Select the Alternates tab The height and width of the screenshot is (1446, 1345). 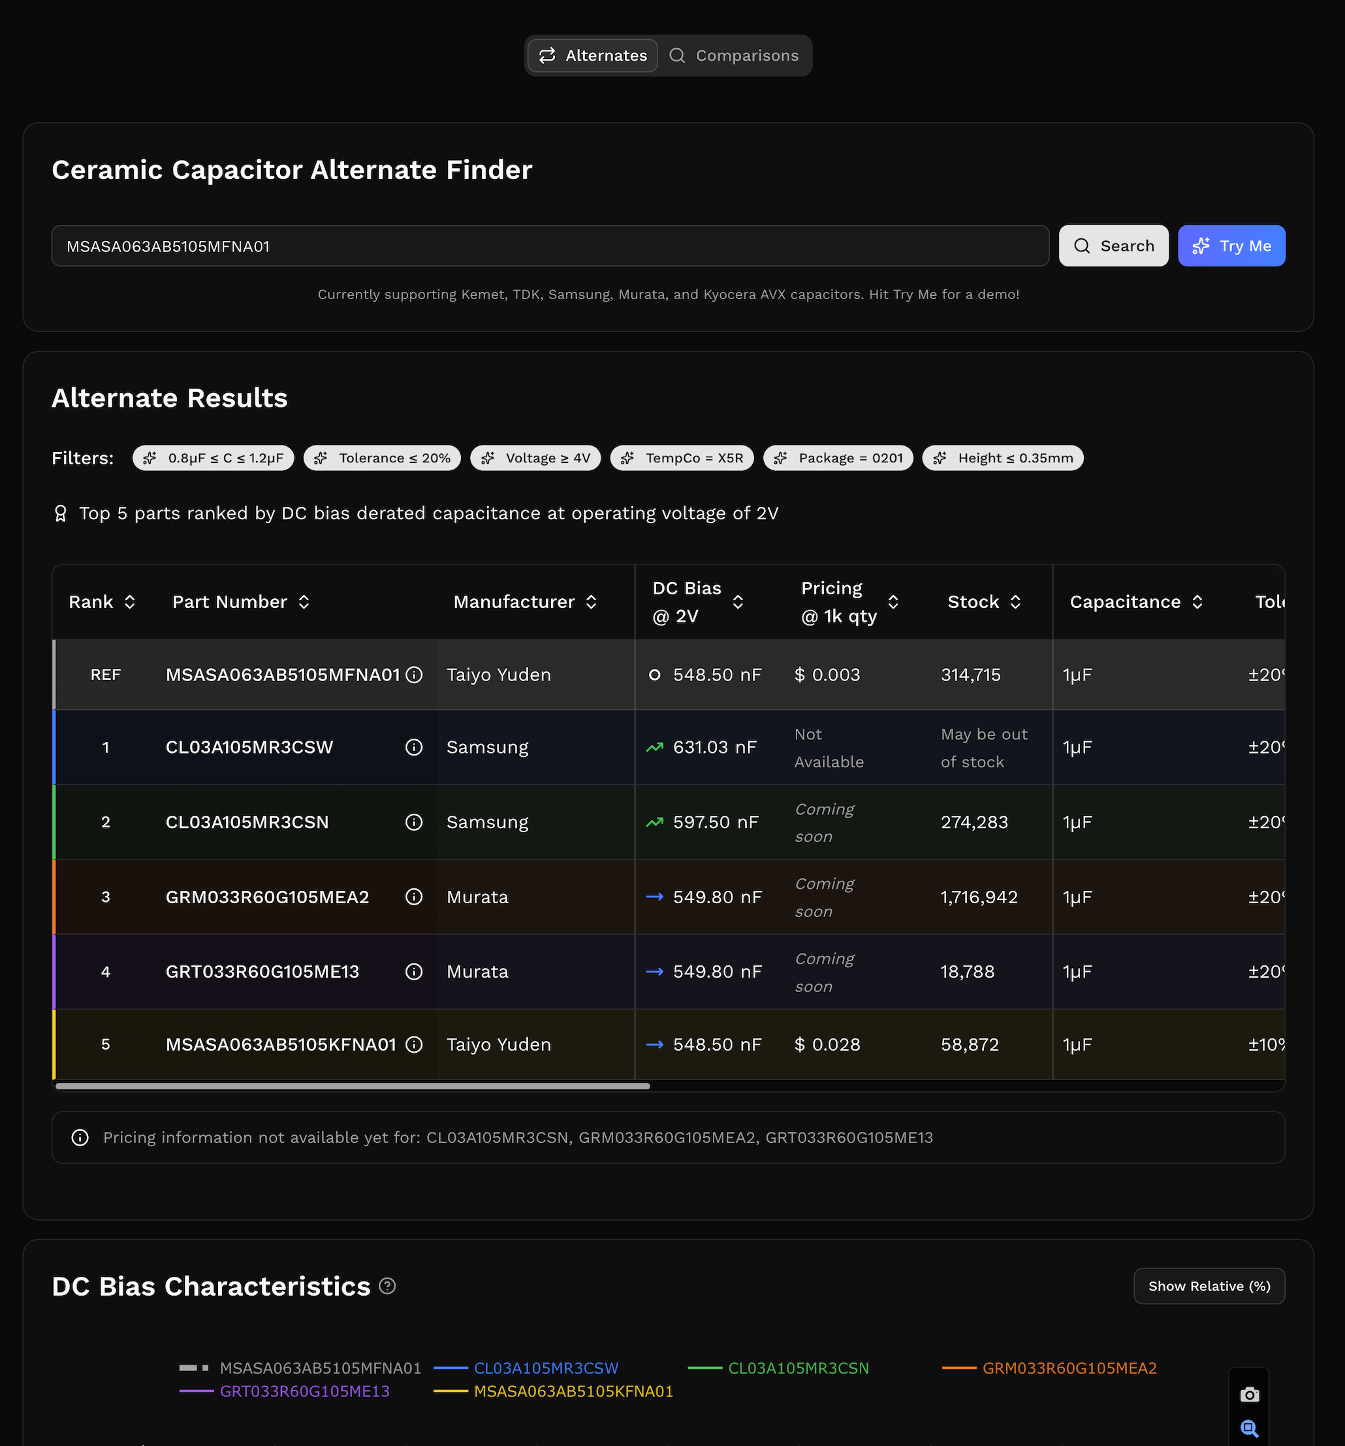coord(593,56)
